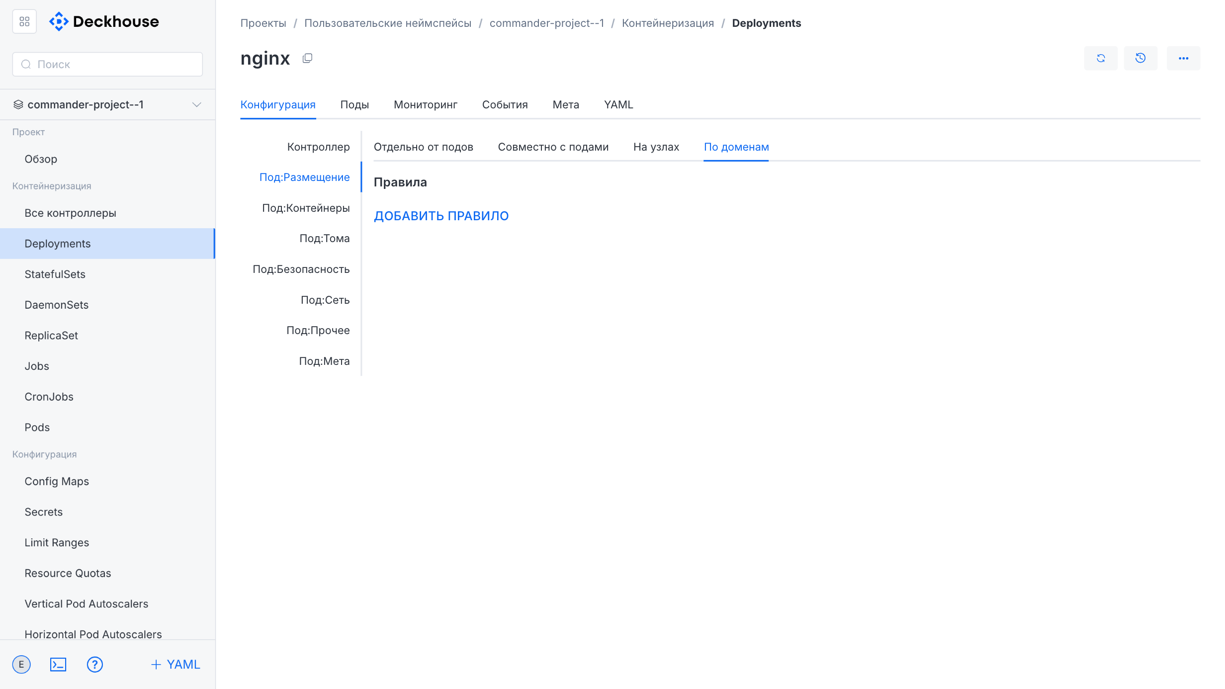The height and width of the screenshot is (689, 1225).
Task: Open the Под:Размещение section
Action: click(x=305, y=177)
